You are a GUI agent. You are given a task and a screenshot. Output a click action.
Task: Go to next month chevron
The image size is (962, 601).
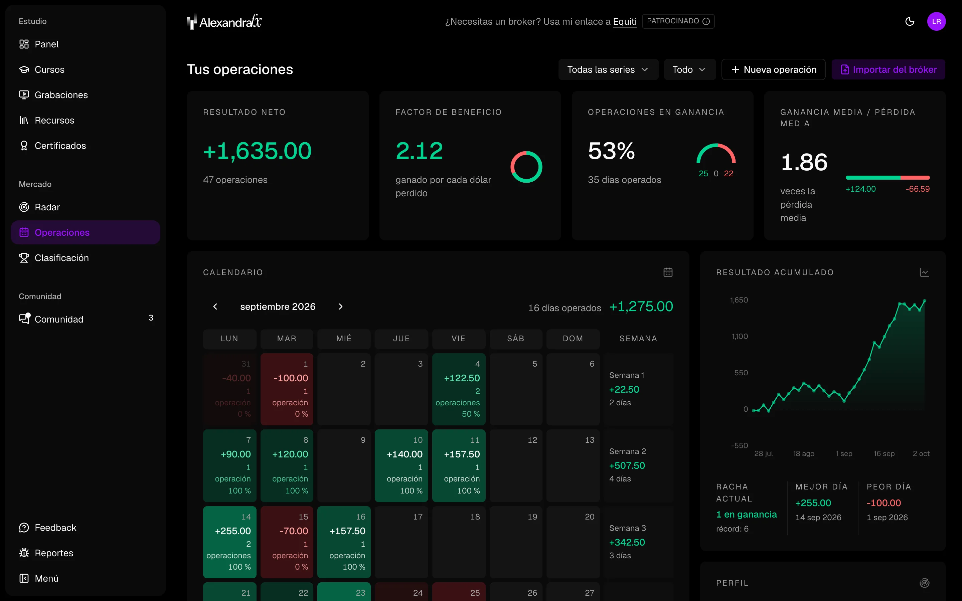pos(340,307)
